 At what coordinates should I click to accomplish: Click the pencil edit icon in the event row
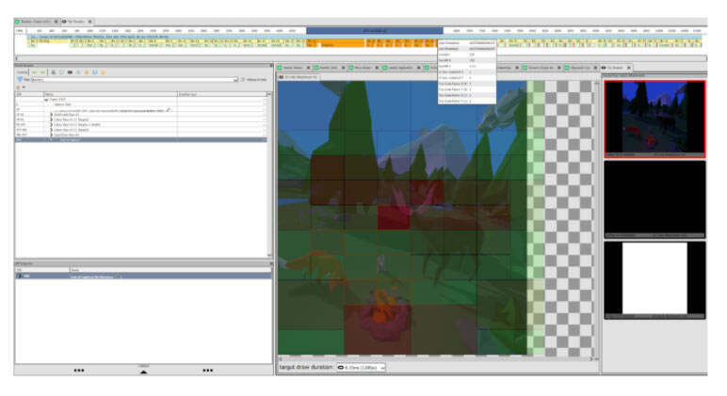coord(169,110)
